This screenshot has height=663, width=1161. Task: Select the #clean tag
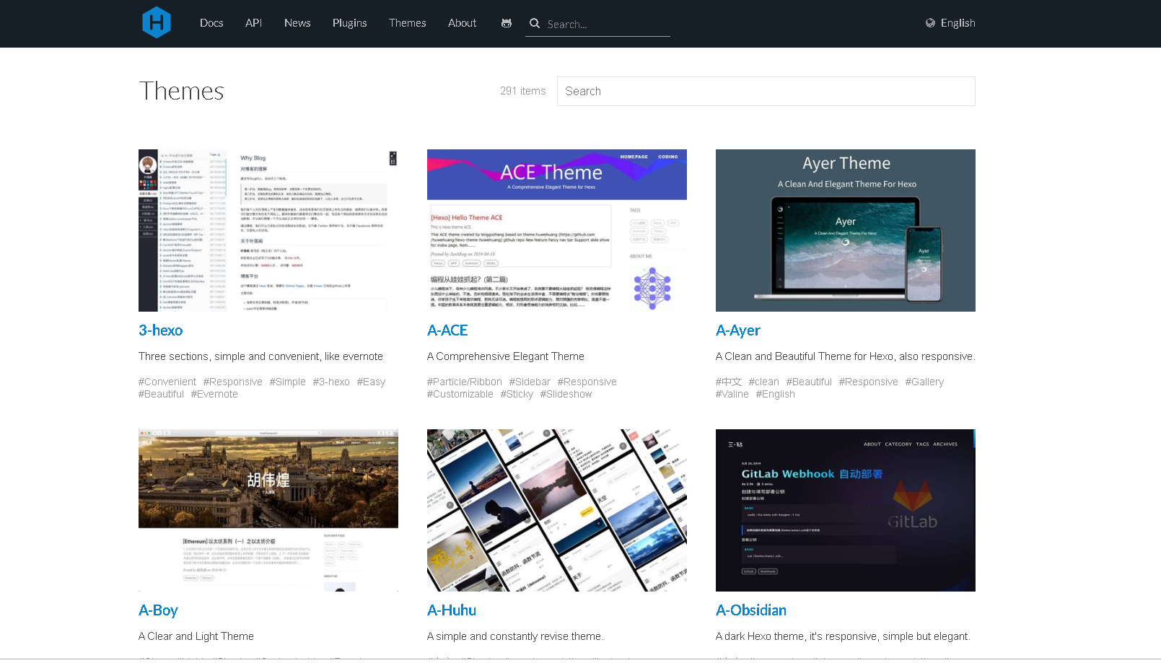click(x=764, y=382)
